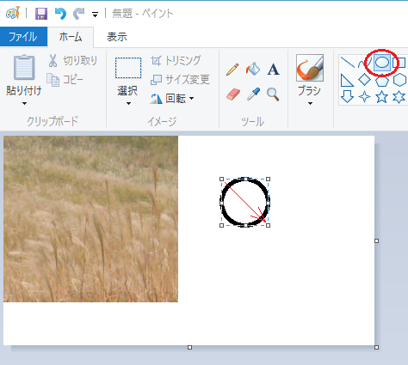Select the diamond shape
The image size is (408, 365).
pyautogui.click(x=365, y=80)
